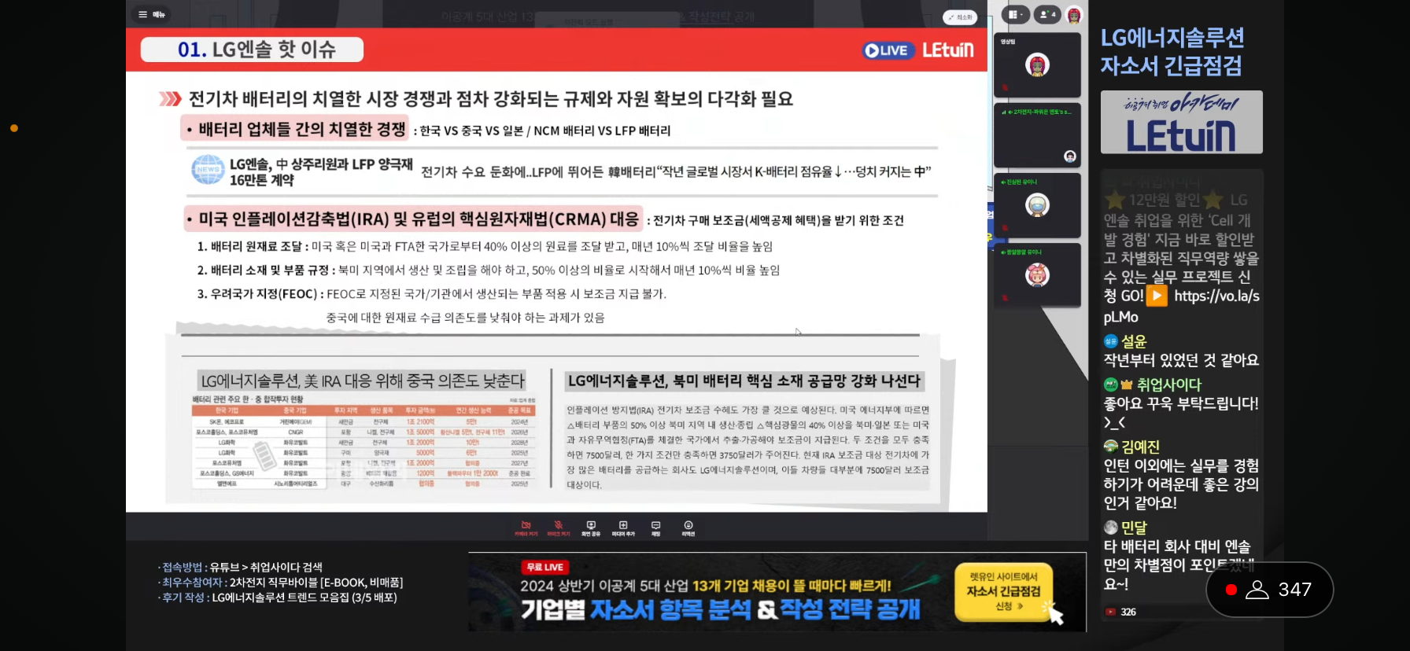Screen dimensions: 1410x651
Task: Click the footer text 2차전지 직무바이블 [E-BOOK, 비매품]
Action: tap(316, 583)
